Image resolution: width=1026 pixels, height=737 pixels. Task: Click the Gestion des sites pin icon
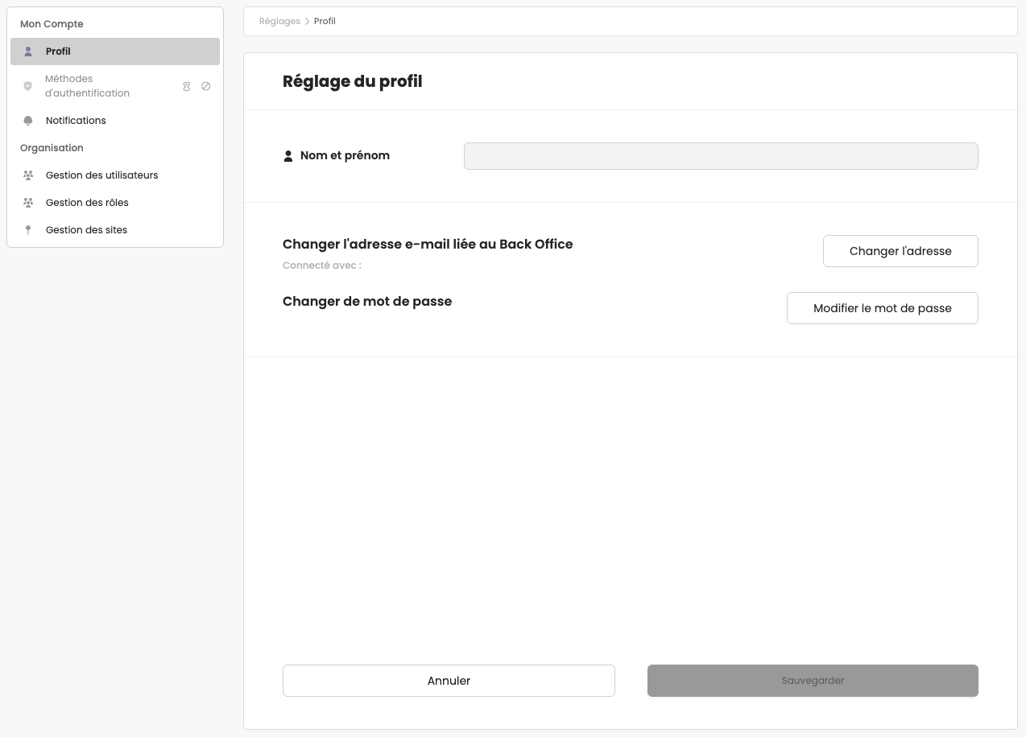pyautogui.click(x=28, y=230)
